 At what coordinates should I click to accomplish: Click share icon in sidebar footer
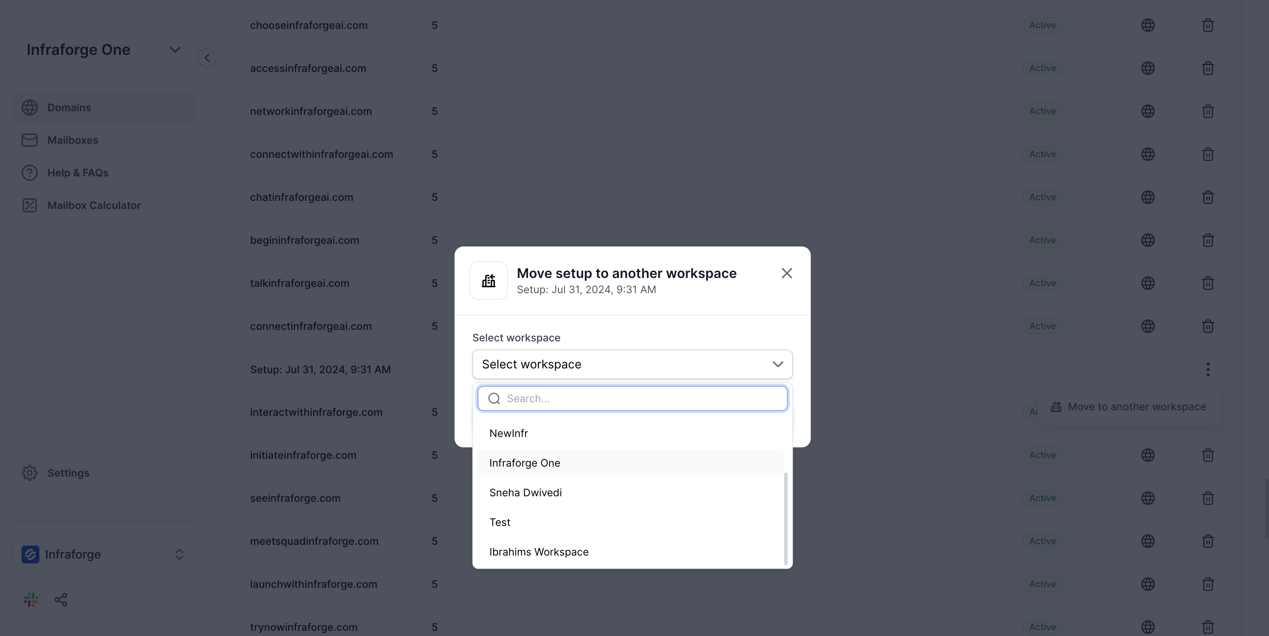(61, 600)
